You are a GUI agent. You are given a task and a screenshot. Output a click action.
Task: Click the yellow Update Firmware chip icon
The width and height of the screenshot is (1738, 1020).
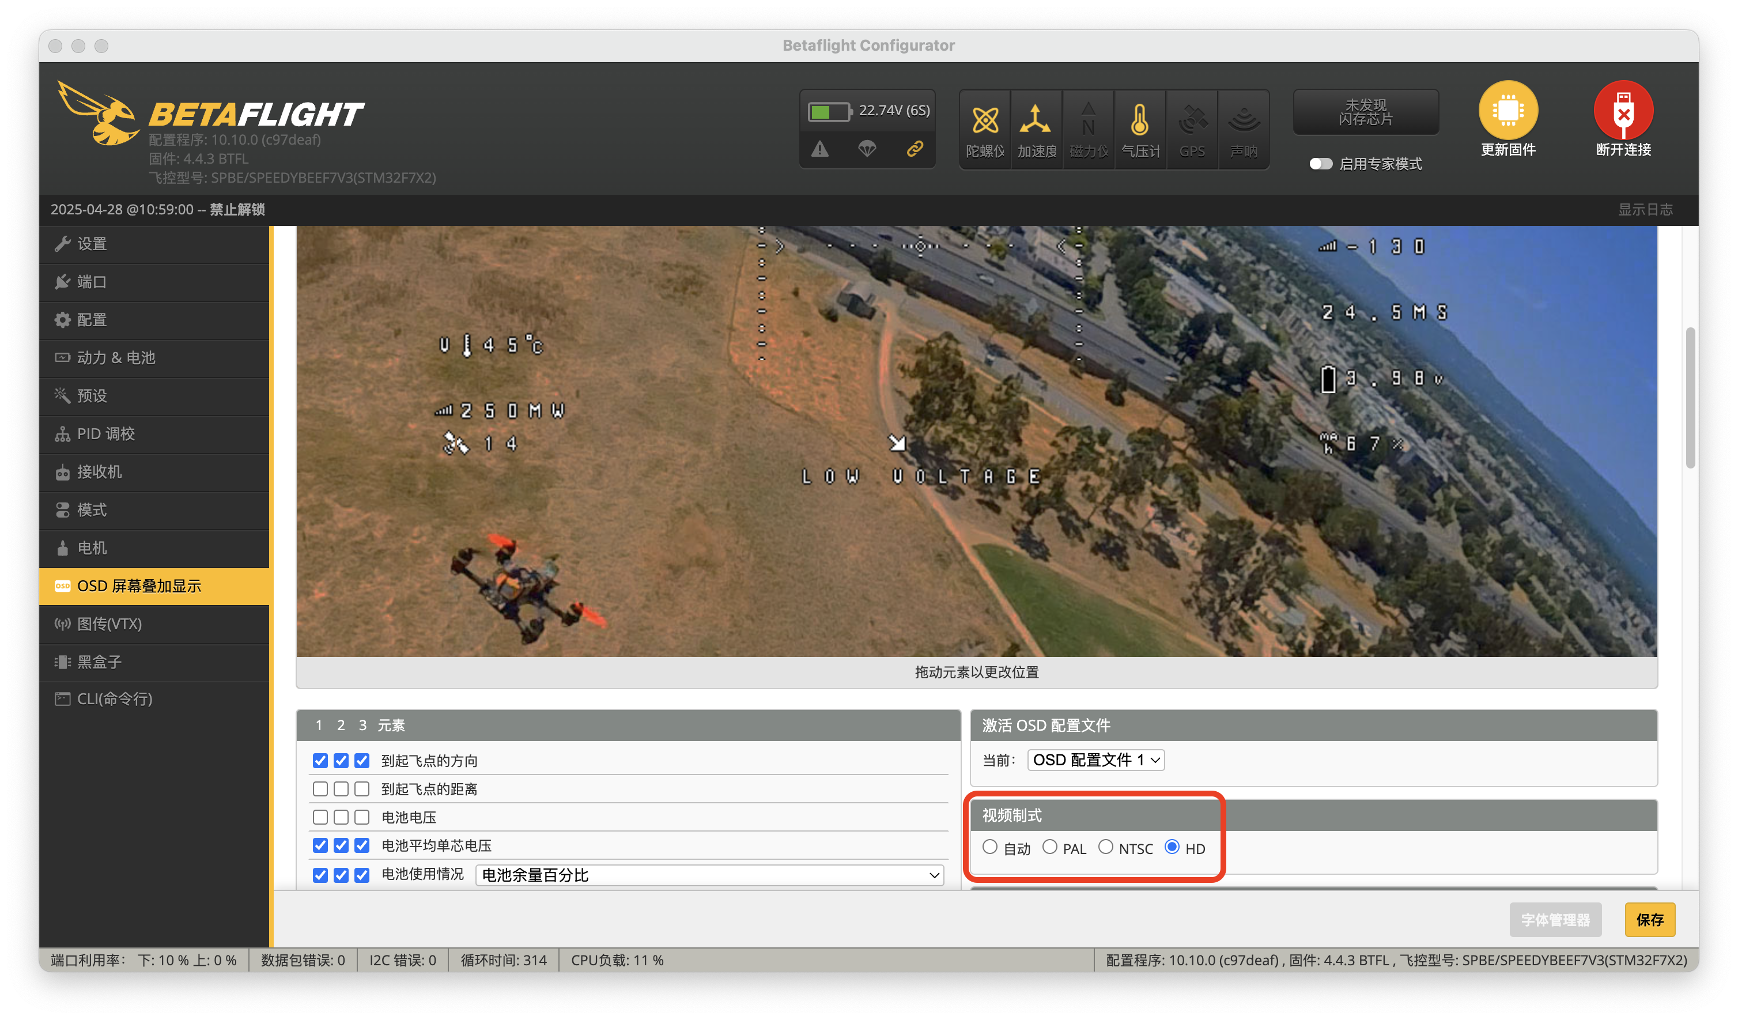1507,110
